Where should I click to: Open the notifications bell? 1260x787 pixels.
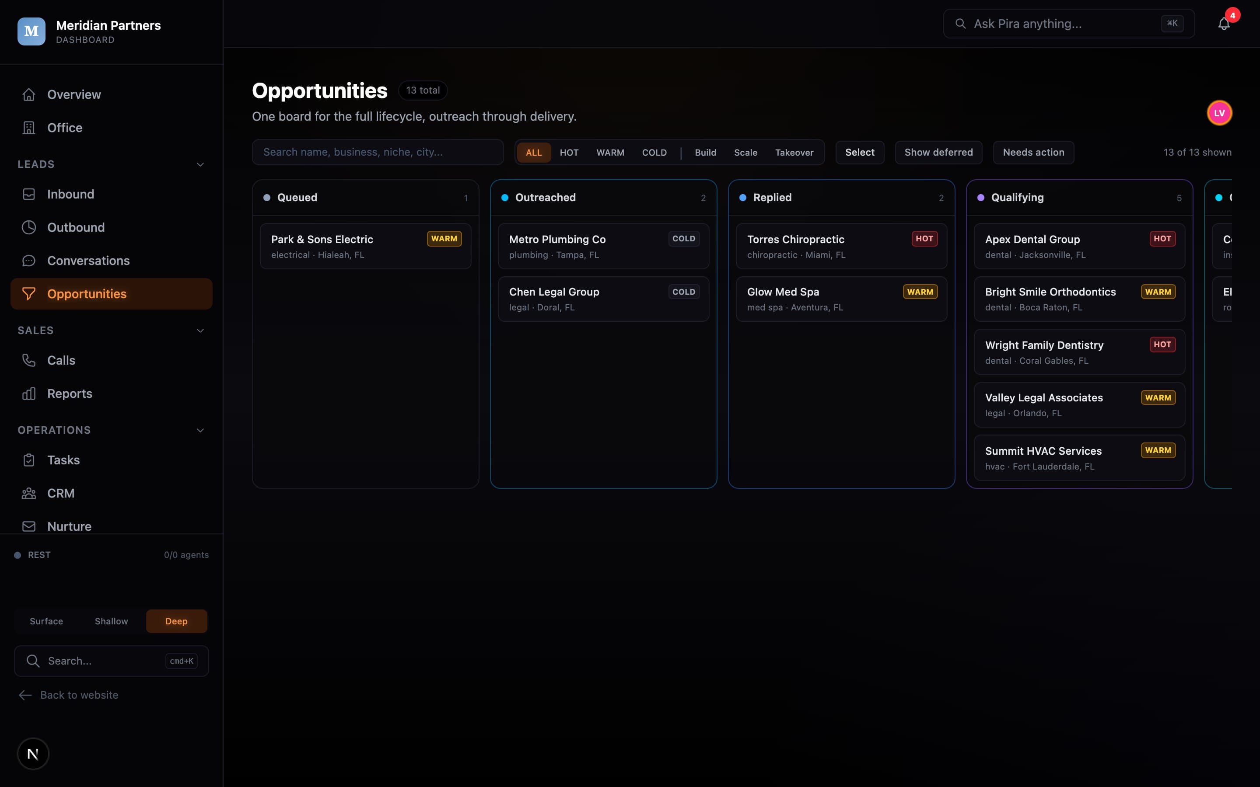tap(1224, 24)
